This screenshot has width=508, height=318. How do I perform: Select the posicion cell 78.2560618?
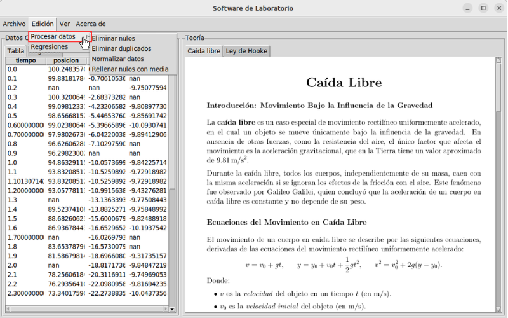pos(67,275)
